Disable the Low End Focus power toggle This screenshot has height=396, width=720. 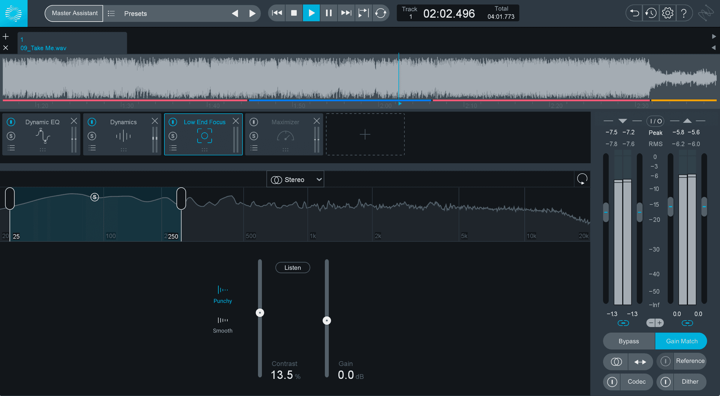click(x=173, y=122)
